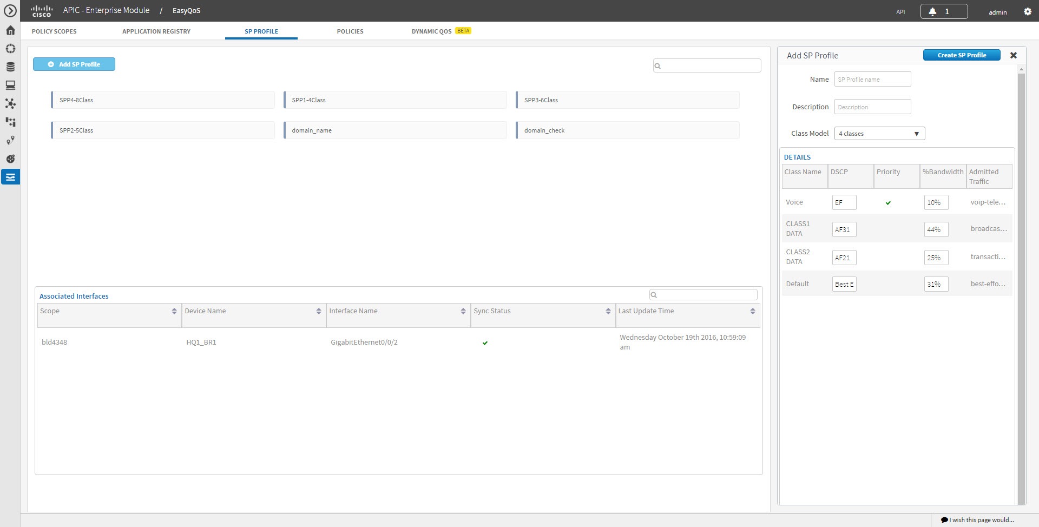Edit the Default DSCP field Best E
1039x527 pixels.
coord(844,284)
